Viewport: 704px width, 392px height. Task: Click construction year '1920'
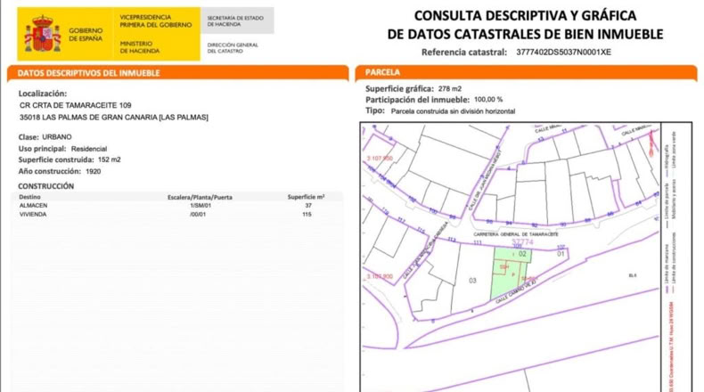point(93,172)
